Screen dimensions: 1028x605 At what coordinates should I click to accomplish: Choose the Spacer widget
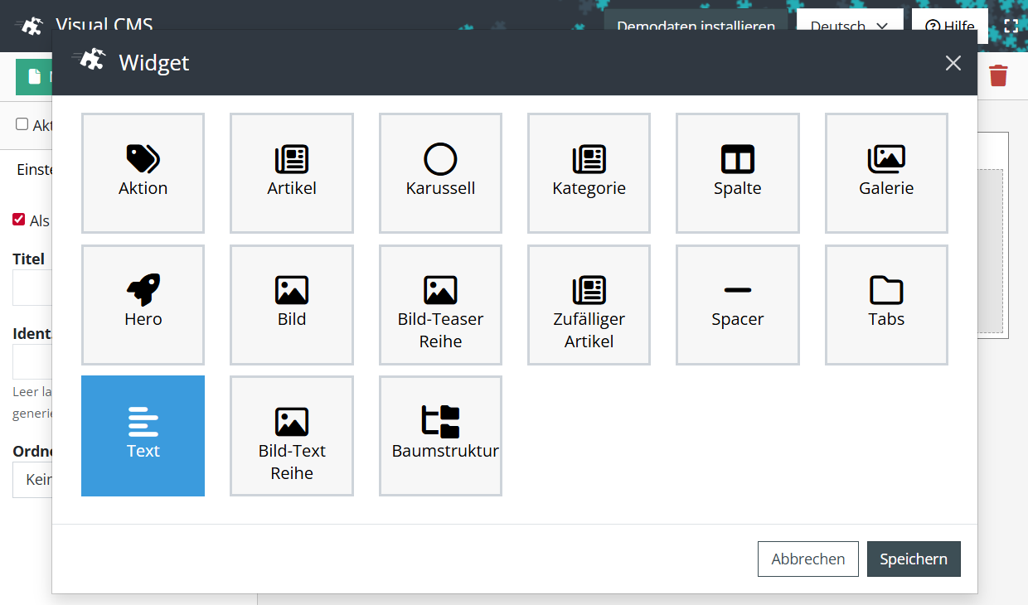click(737, 304)
